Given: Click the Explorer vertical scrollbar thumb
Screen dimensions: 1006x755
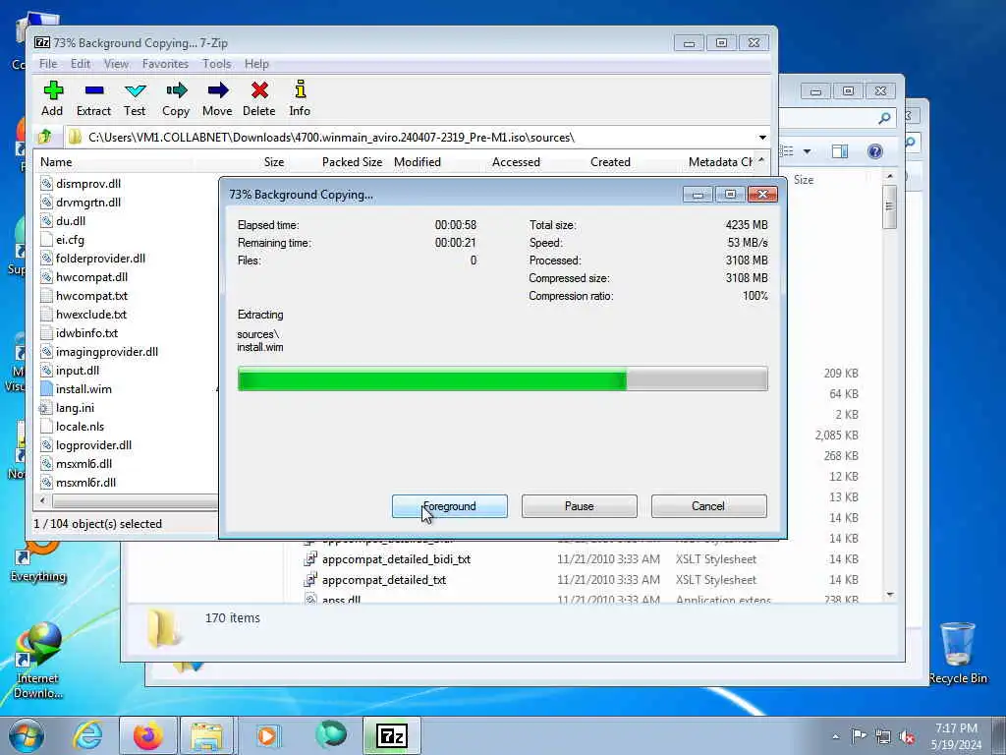Looking at the screenshot, I should tap(889, 206).
